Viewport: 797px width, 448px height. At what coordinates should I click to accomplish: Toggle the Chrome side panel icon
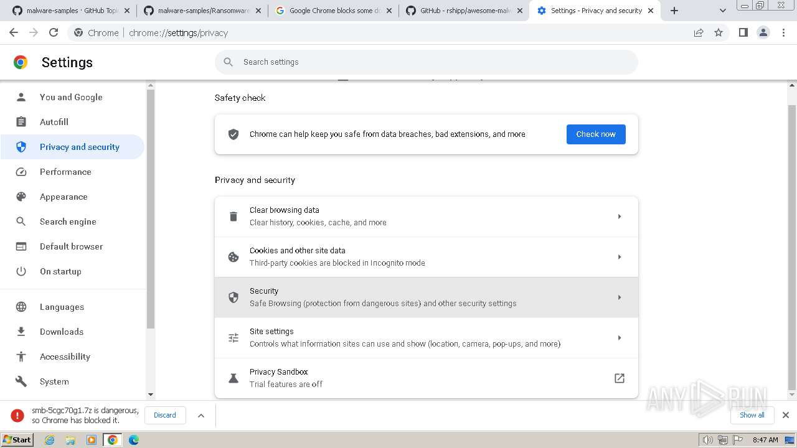pyautogui.click(x=743, y=33)
